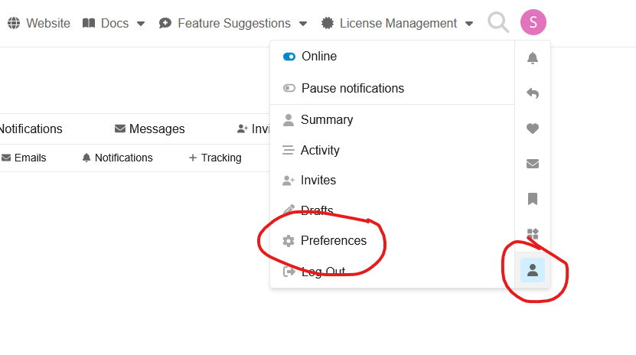Open the notifications bell in the user menu sidebar
636x355 pixels.
[x=533, y=59]
